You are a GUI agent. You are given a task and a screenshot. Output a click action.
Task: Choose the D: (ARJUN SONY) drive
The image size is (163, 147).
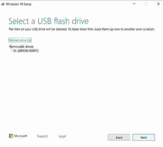click(x=26, y=51)
